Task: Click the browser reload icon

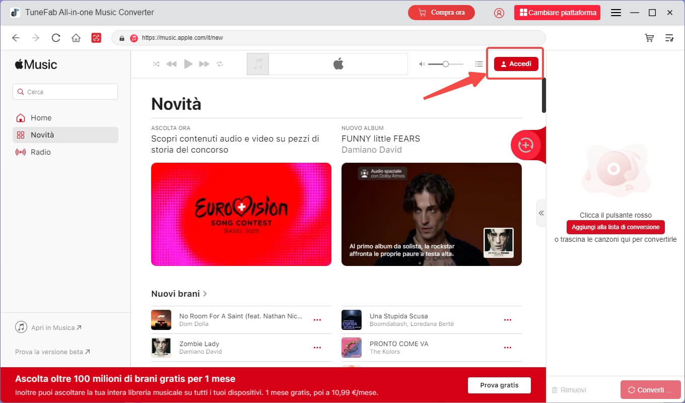Action: pos(56,38)
